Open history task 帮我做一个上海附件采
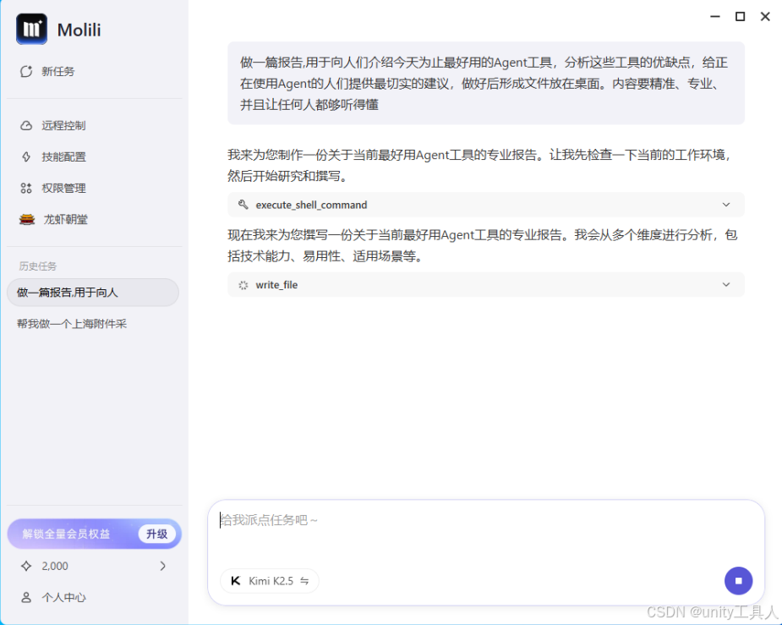The image size is (782, 625). [x=72, y=324]
